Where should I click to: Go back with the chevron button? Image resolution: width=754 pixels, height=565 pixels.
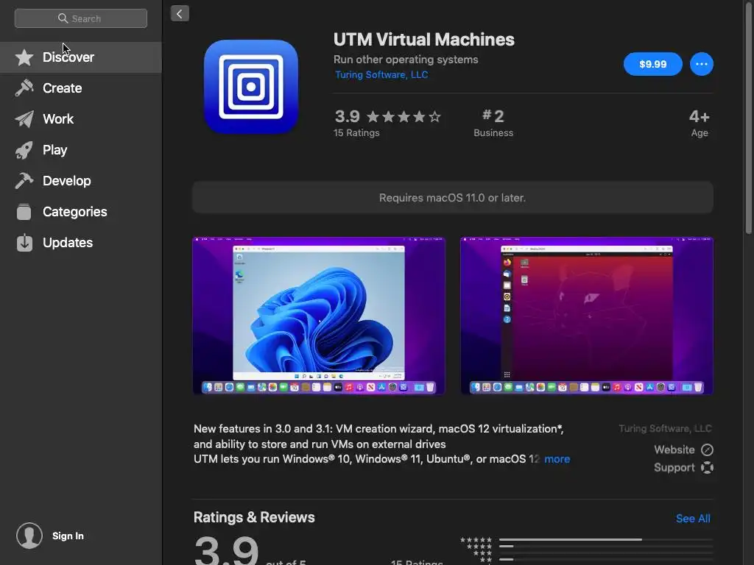click(180, 13)
